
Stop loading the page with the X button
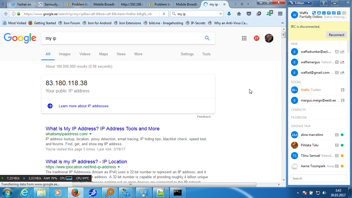point(164,14)
